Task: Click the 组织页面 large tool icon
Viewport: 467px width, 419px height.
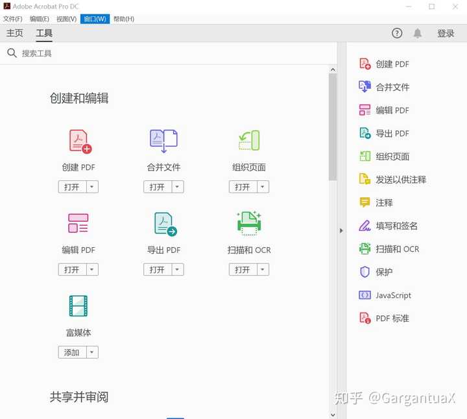Action: click(x=249, y=140)
